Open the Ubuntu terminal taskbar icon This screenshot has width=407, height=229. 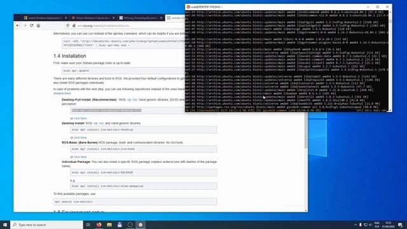pos(141,225)
